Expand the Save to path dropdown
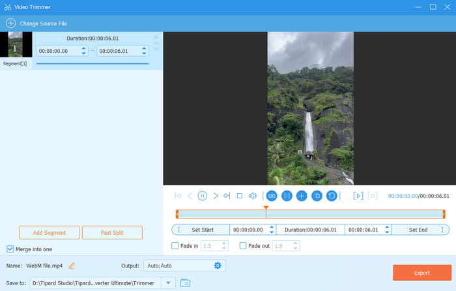This screenshot has height=291, width=456. point(168,283)
